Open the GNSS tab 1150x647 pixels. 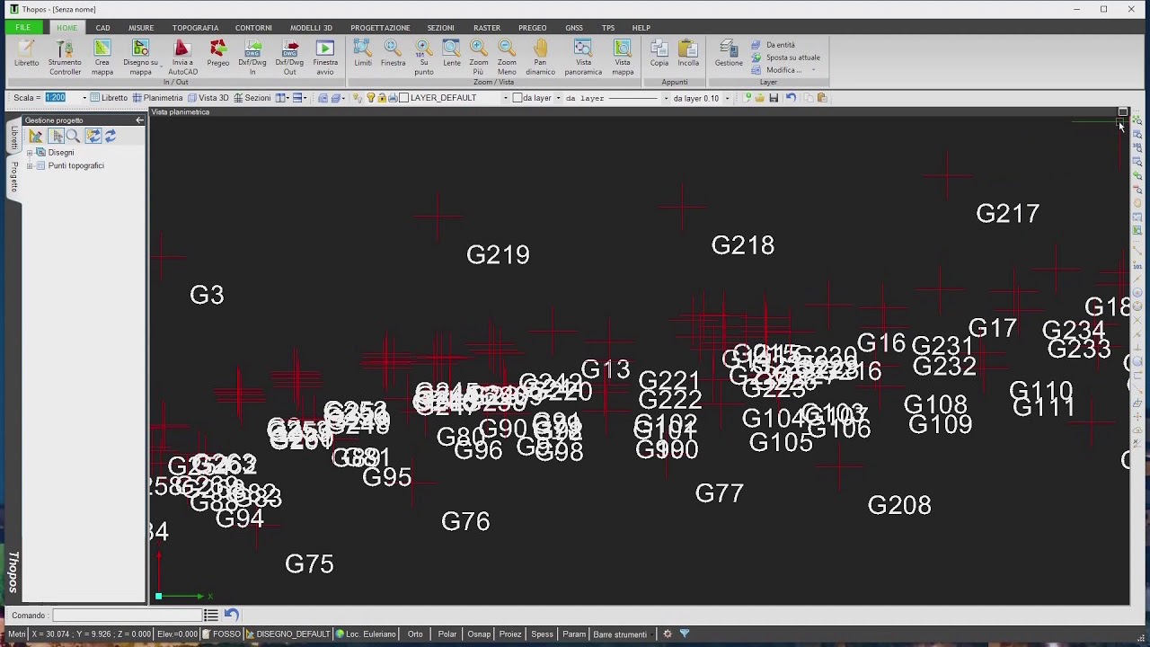click(574, 28)
